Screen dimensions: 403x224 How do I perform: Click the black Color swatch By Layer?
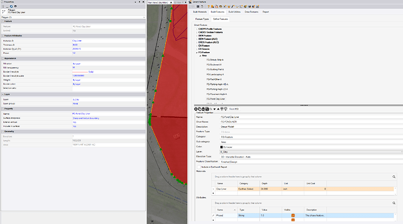coord(221,147)
